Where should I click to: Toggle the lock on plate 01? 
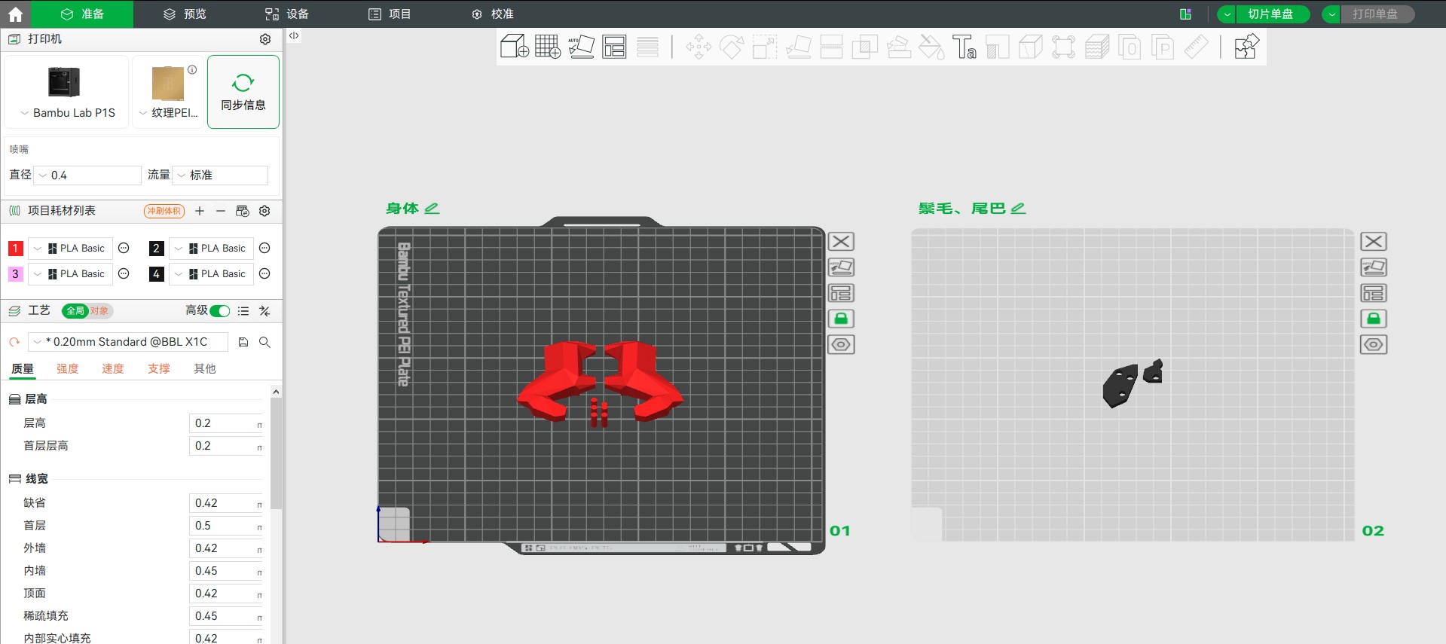pyautogui.click(x=841, y=319)
